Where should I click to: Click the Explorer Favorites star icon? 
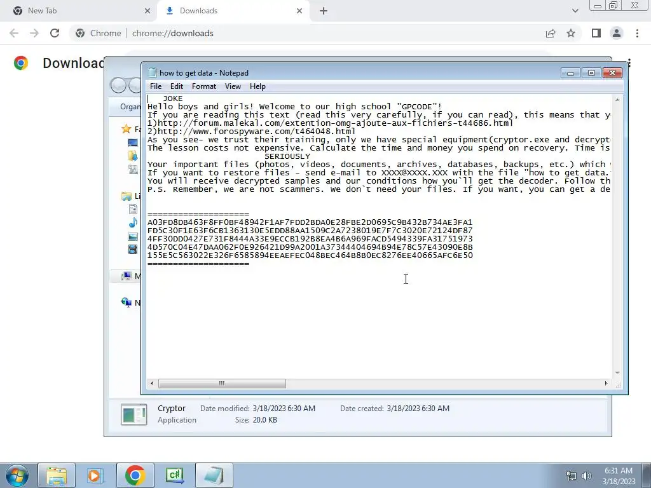[x=127, y=129]
